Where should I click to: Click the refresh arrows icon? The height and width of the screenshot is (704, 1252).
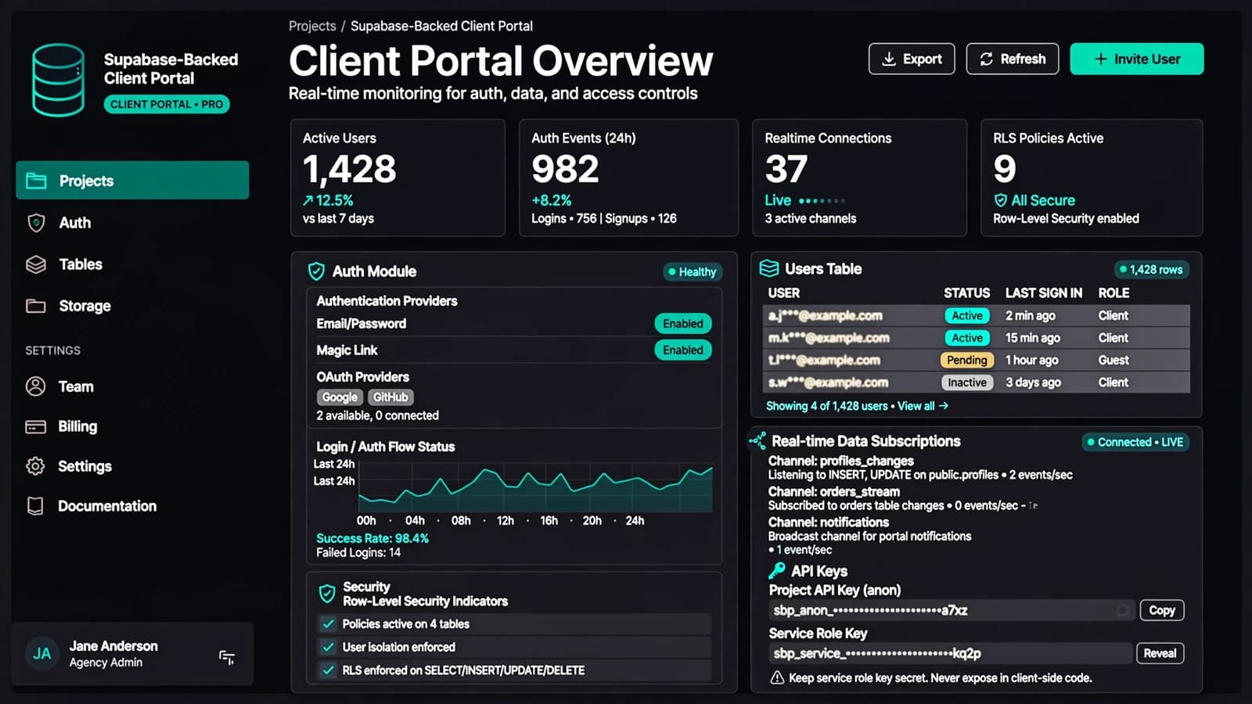[987, 59]
